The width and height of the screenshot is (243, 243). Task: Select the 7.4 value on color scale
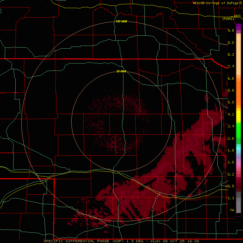[231, 66]
